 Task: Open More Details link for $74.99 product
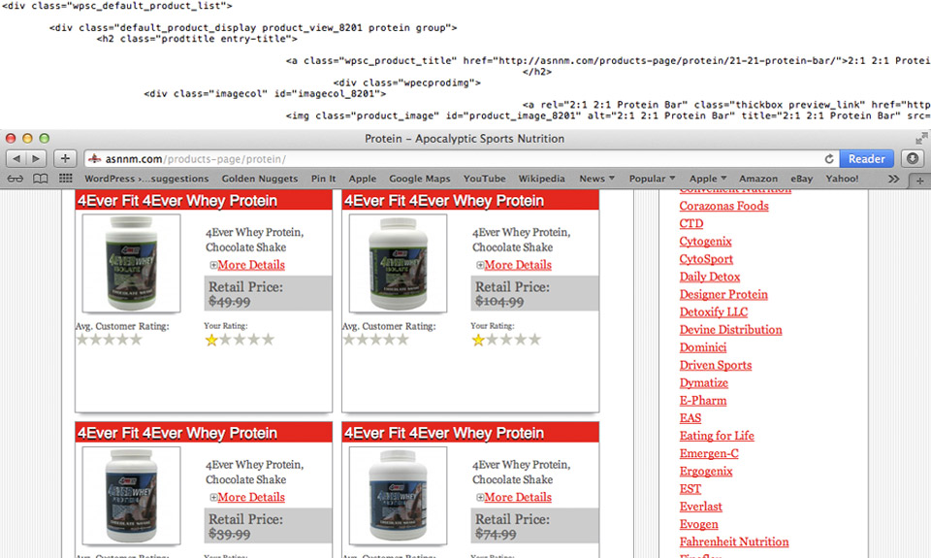click(x=518, y=498)
